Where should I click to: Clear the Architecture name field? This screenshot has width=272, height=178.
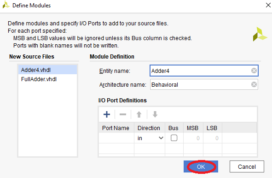tap(254, 84)
